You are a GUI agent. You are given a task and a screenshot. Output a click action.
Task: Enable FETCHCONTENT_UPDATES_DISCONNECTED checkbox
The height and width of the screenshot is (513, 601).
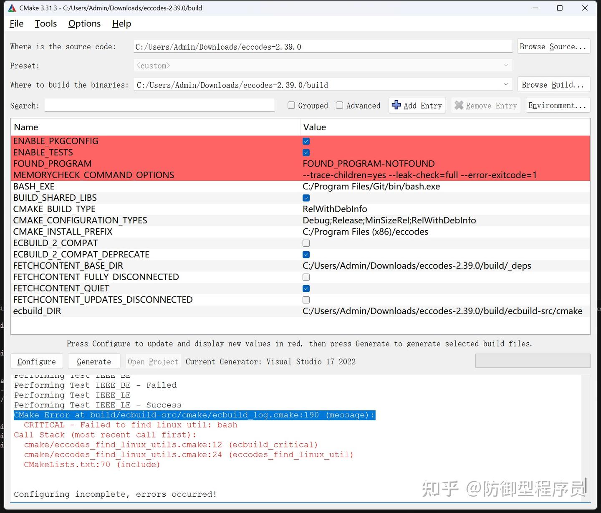[x=306, y=300]
